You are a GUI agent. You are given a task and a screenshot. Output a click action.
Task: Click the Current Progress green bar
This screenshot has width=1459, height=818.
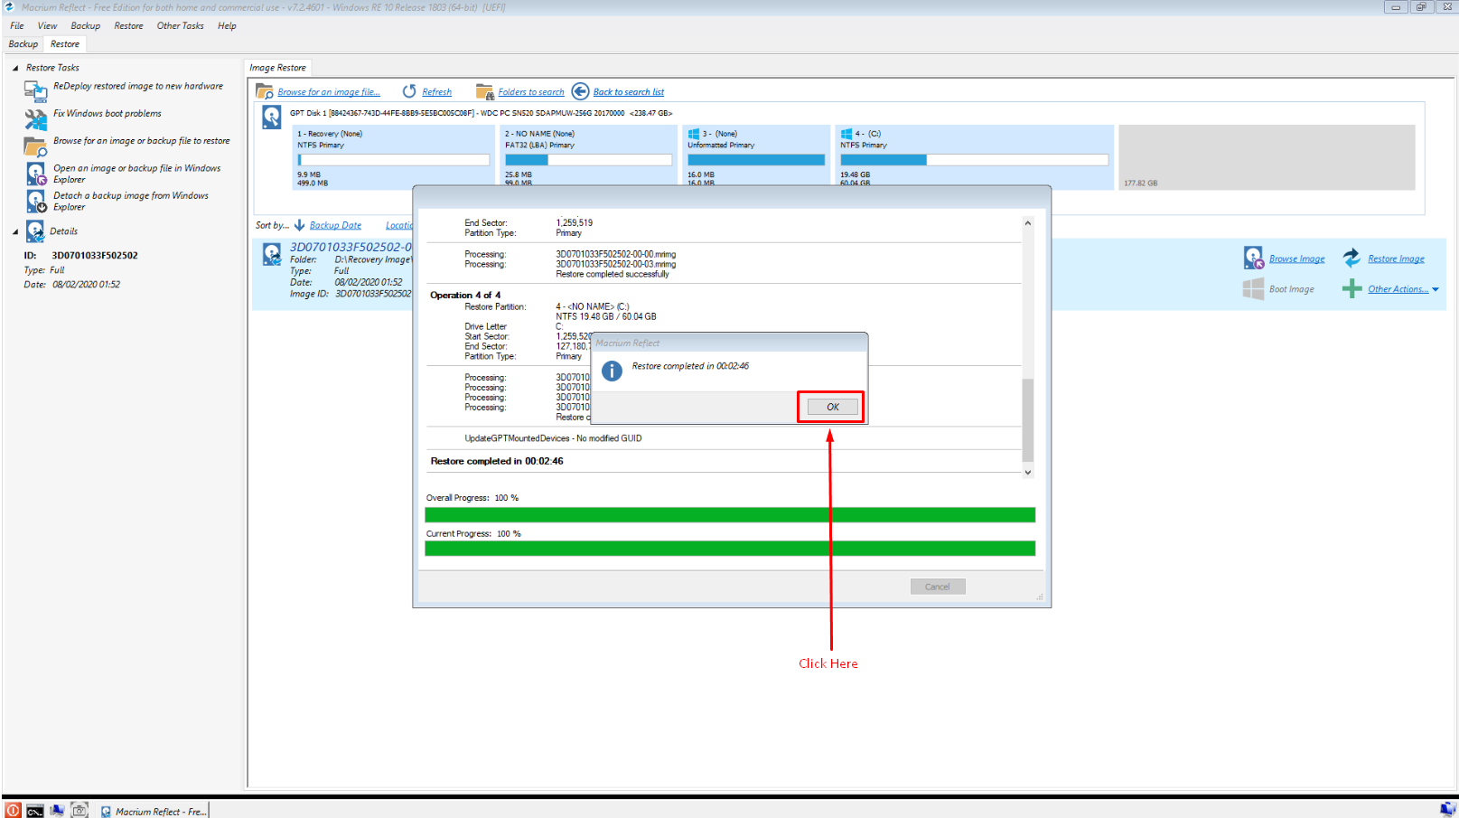pyautogui.click(x=730, y=549)
